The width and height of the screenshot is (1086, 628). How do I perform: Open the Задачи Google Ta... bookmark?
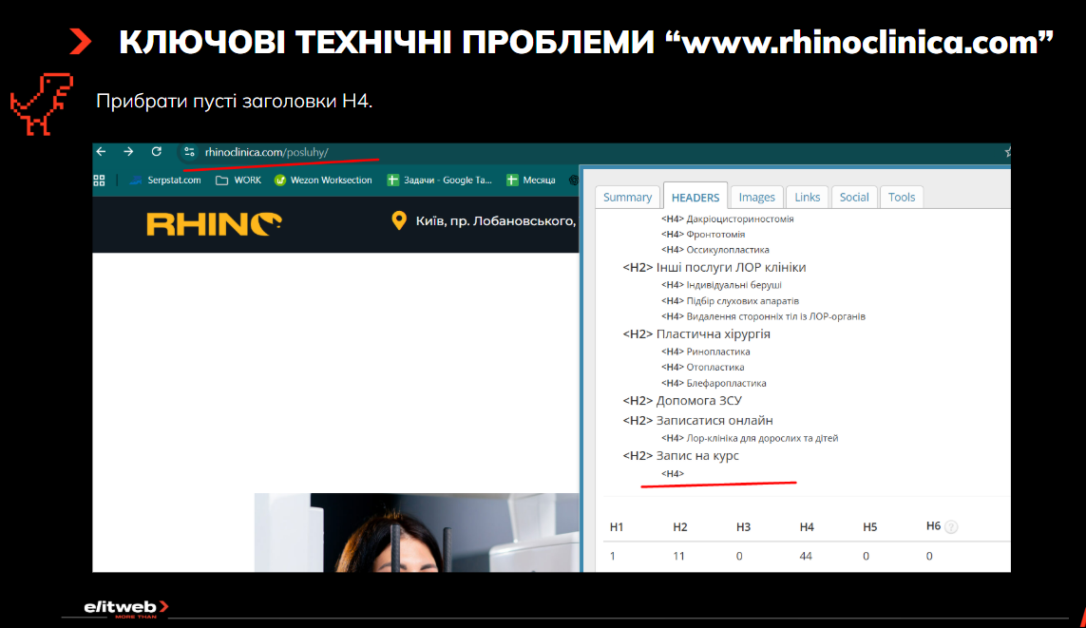click(x=440, y=180)
